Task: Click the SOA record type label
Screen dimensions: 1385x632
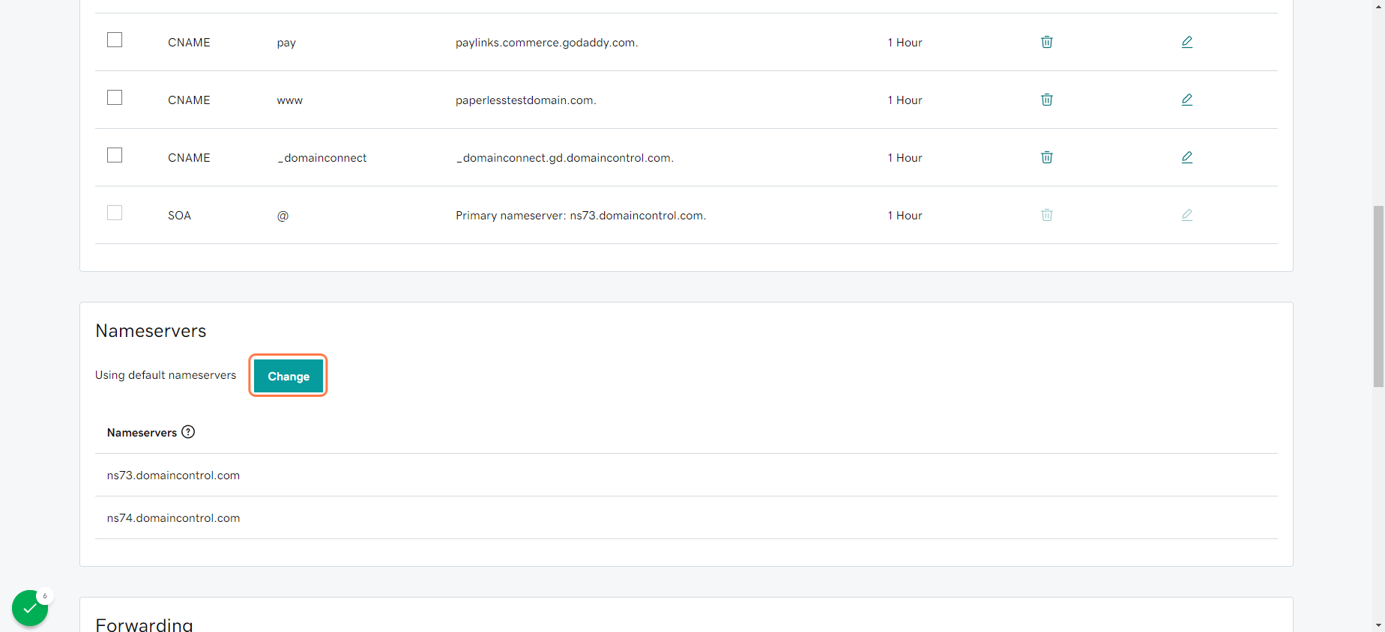Action: [179, 216]
